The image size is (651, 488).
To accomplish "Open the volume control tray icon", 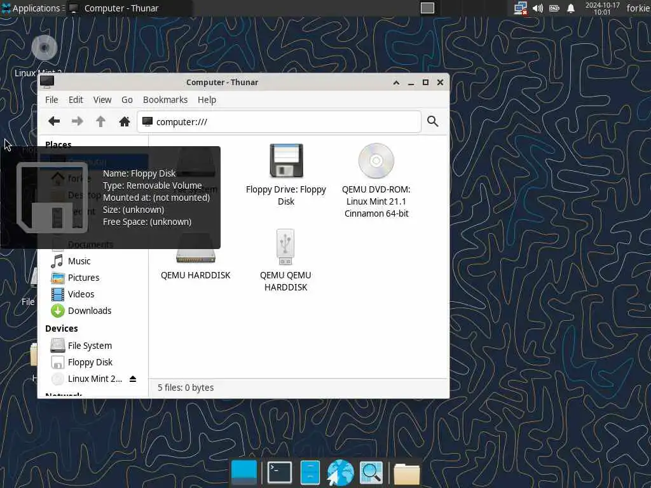I will 538,8.
